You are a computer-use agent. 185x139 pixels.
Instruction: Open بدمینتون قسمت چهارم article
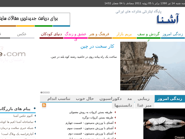click(90, 123)
